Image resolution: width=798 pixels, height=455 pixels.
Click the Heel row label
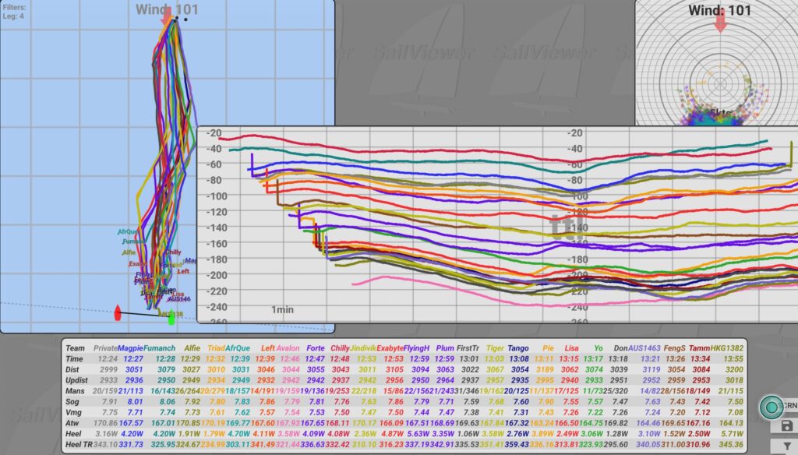click(x=73, y=434)
